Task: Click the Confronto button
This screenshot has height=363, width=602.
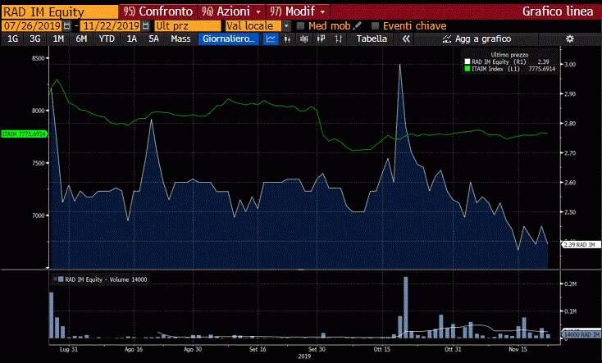Action: tap(158, 11)
